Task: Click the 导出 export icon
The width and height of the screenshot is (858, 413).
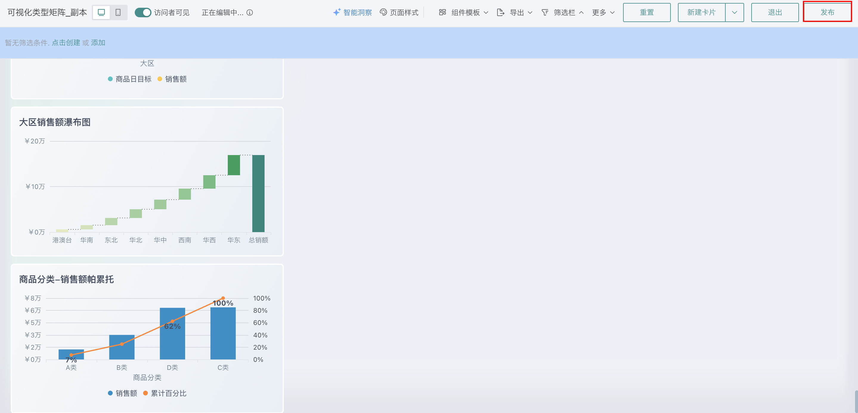Action: click(x=500, y=12)
